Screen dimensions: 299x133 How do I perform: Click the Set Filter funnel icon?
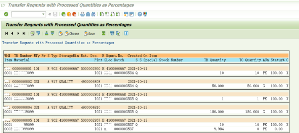coord(38,34)
